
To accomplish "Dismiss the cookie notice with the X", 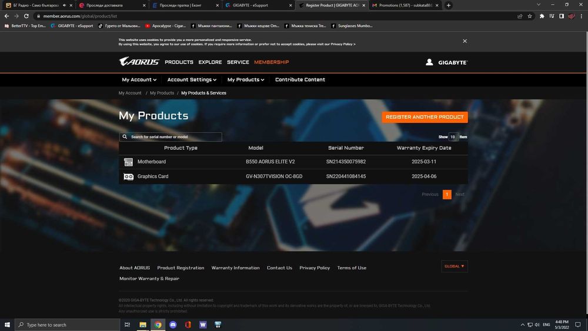I will [465, 41].
